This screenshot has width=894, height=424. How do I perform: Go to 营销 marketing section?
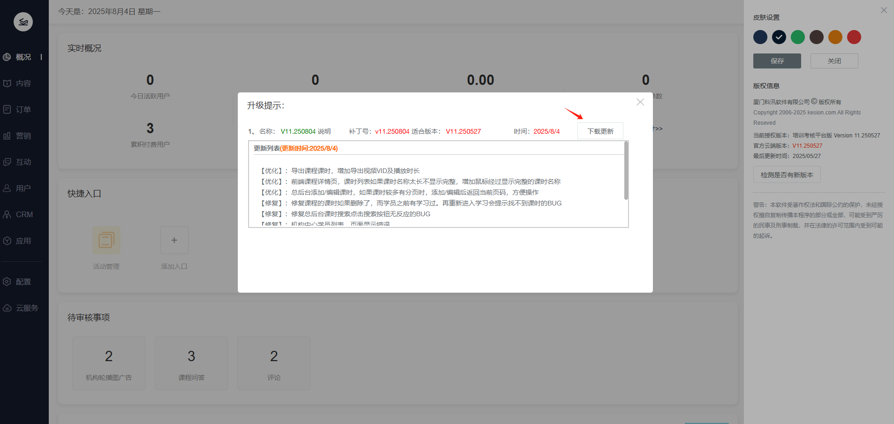click(23, 136)
